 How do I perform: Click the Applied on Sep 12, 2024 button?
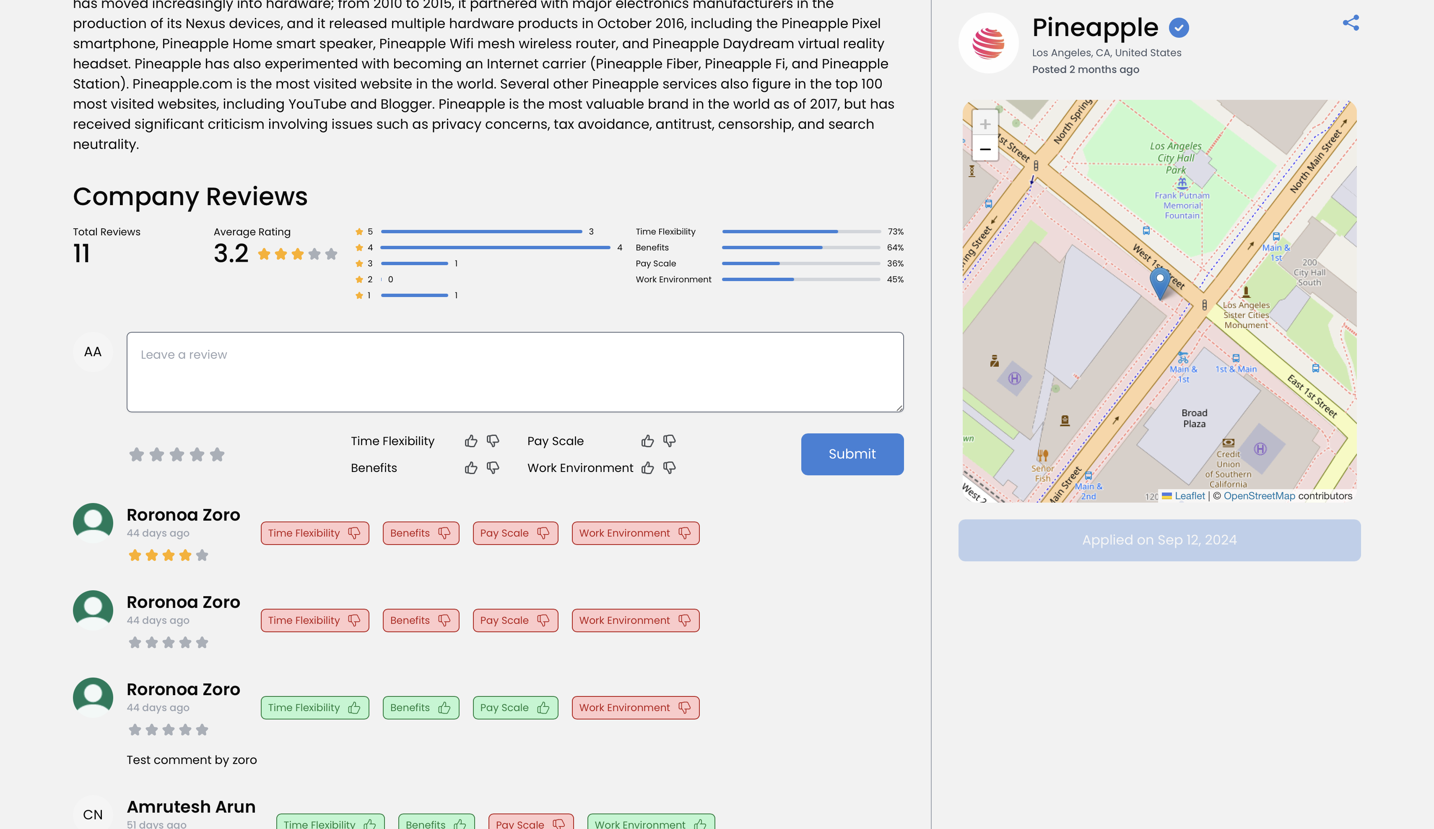click(1159, 540)
